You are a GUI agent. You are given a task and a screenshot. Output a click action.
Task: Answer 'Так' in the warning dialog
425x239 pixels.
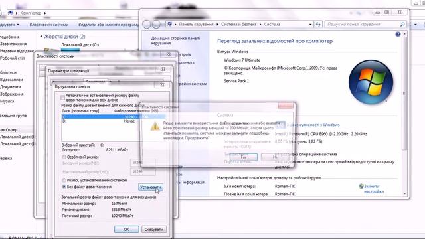pyautogui.click(x=244, y=157)
